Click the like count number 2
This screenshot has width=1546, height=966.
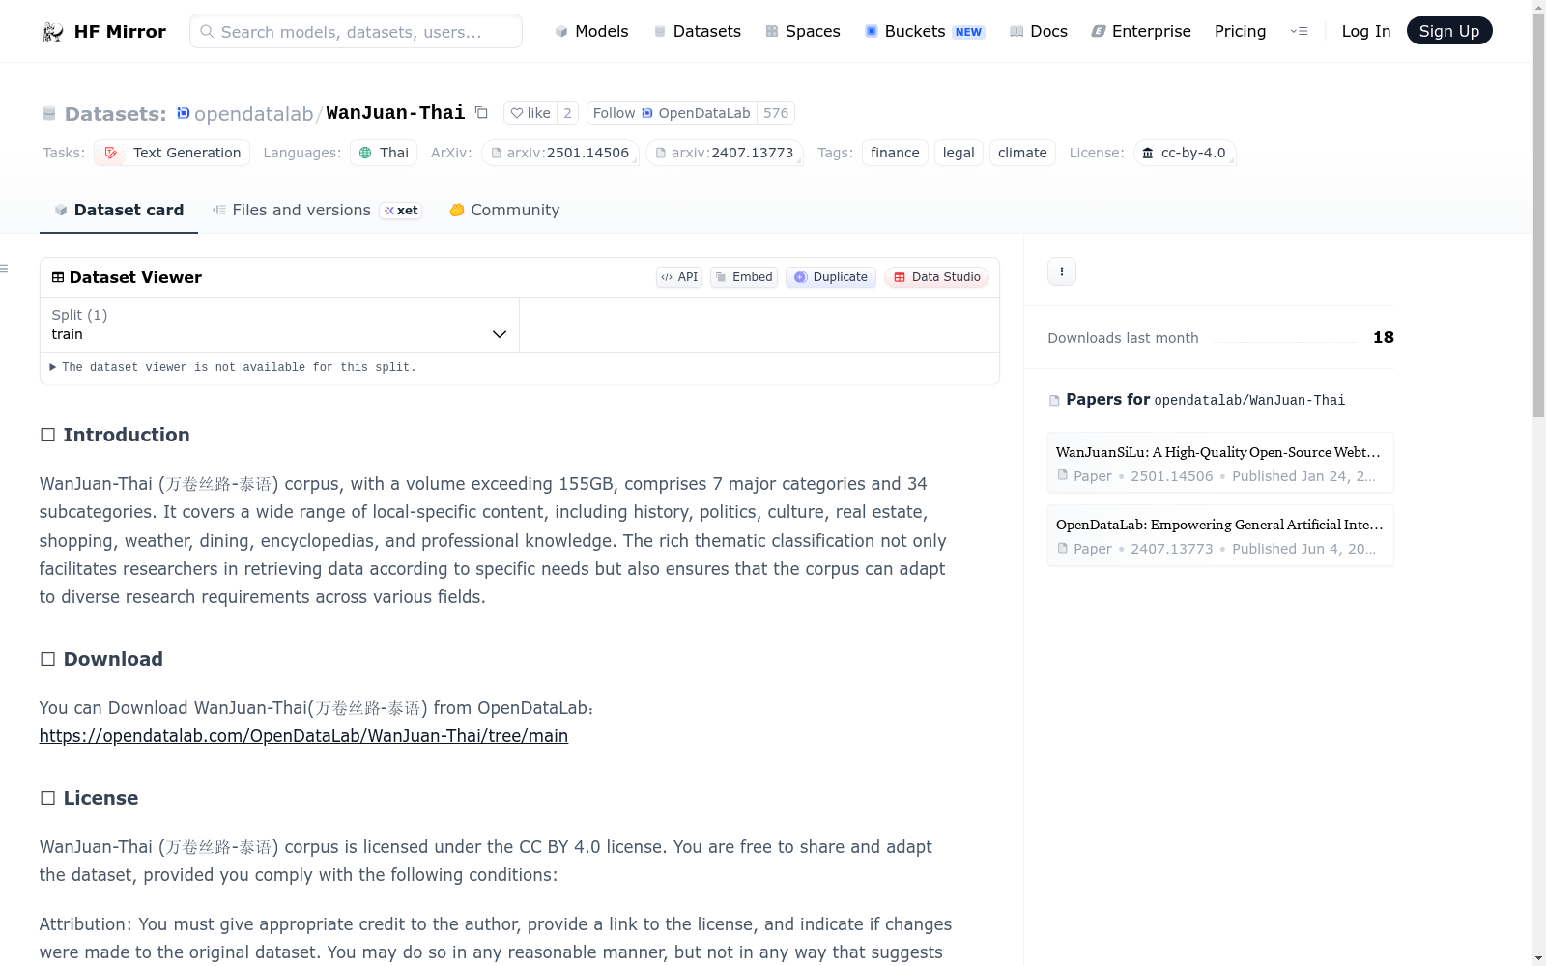(x=568, y=113)
